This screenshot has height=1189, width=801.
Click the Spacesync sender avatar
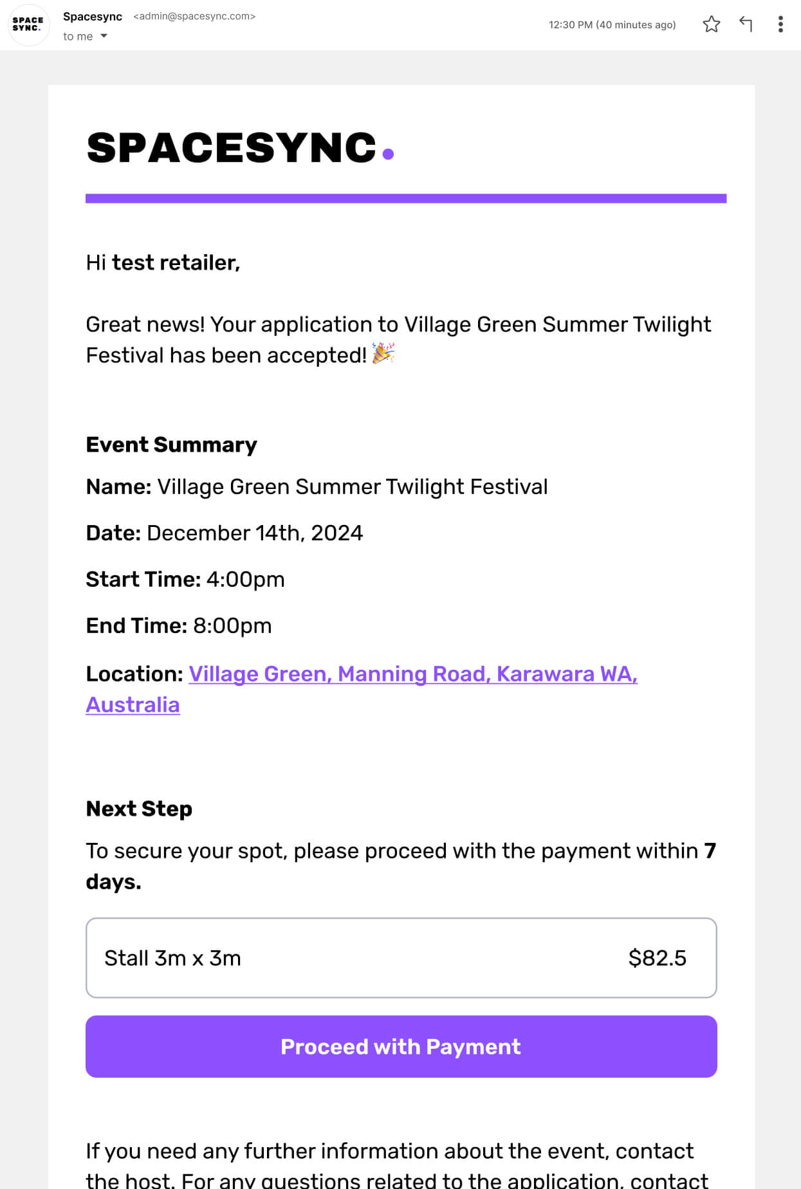tap(28, 24)
